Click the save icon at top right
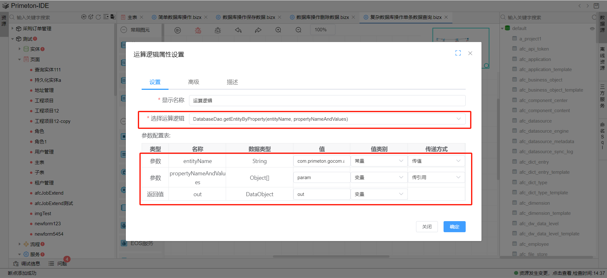 point(596,6)
